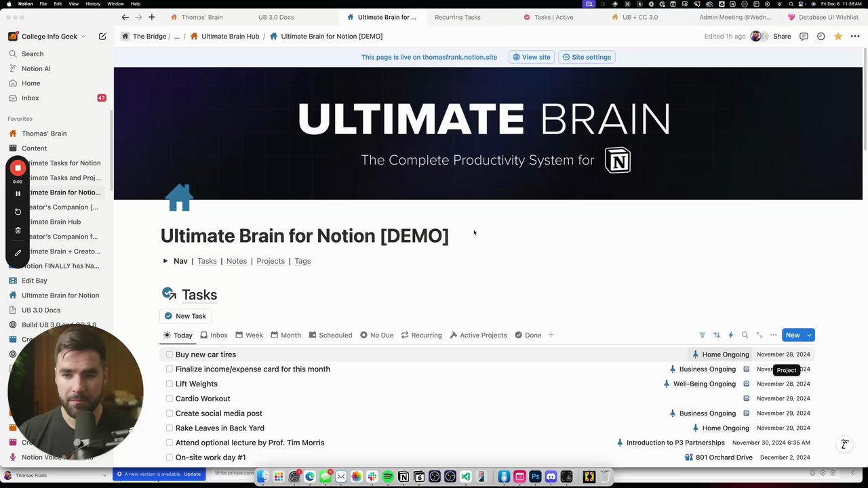868x488 pixels.
Task: Open the UB 3.0 Docs window tab
Action: tap(276, 17)
